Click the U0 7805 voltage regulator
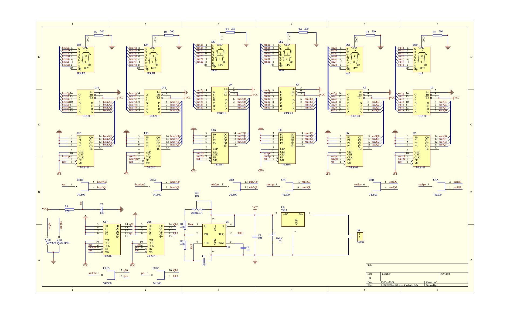 pos(293,219)
